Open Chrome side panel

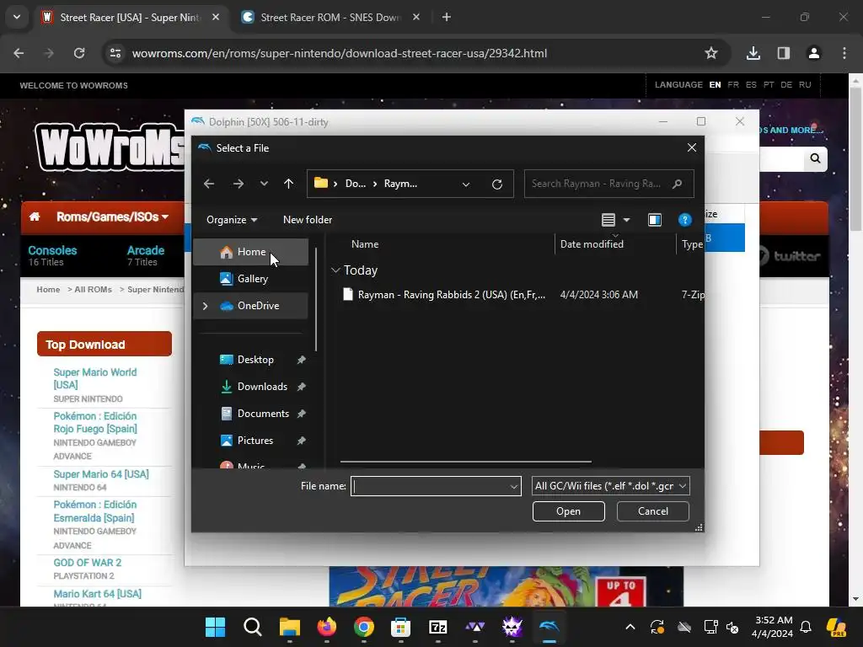[x=784, y=53]
